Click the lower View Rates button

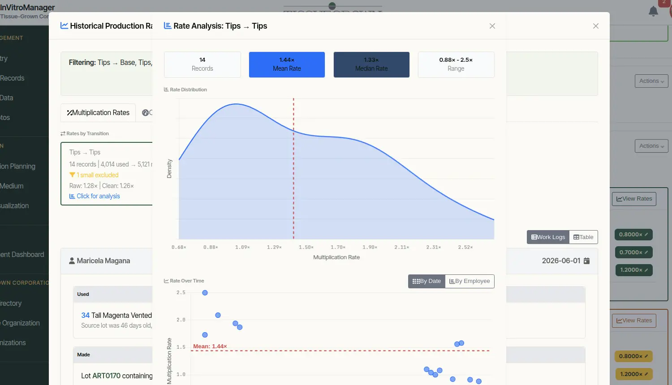[x=634, y=321]
